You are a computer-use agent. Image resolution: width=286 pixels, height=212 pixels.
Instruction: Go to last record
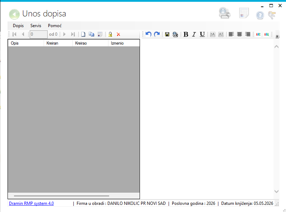tap(73, 34)
